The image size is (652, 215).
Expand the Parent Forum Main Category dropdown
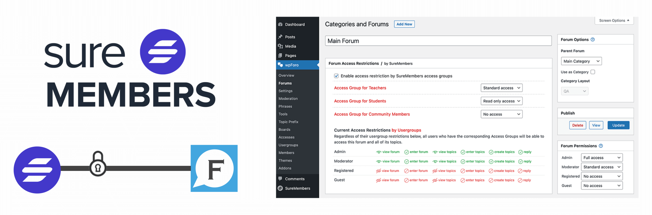click(x=581, y=61)
